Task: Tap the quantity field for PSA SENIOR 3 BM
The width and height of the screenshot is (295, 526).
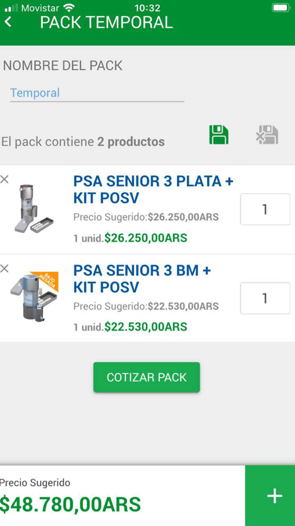Action: click(265, 299)
